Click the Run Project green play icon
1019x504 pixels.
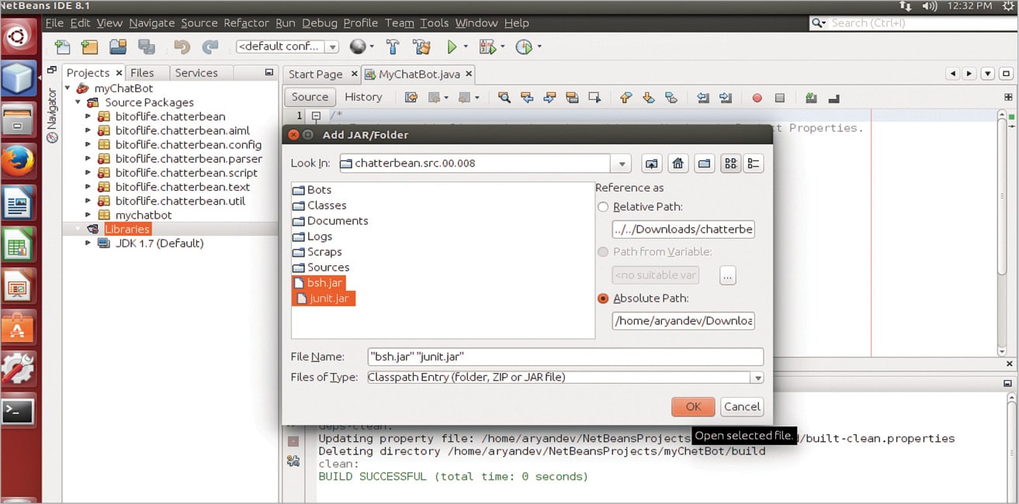(452, 47)
